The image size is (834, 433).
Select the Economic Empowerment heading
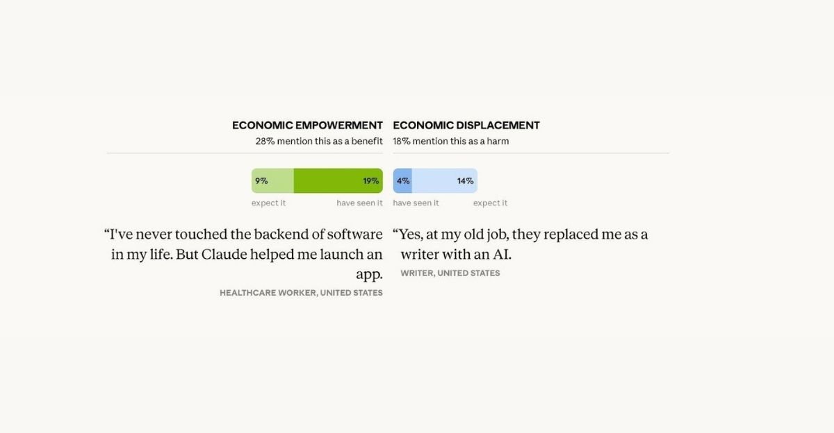(x=307, y=126)
